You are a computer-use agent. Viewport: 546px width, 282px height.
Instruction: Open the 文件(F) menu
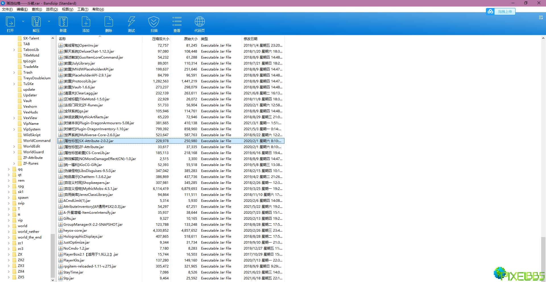pos(7,9)
